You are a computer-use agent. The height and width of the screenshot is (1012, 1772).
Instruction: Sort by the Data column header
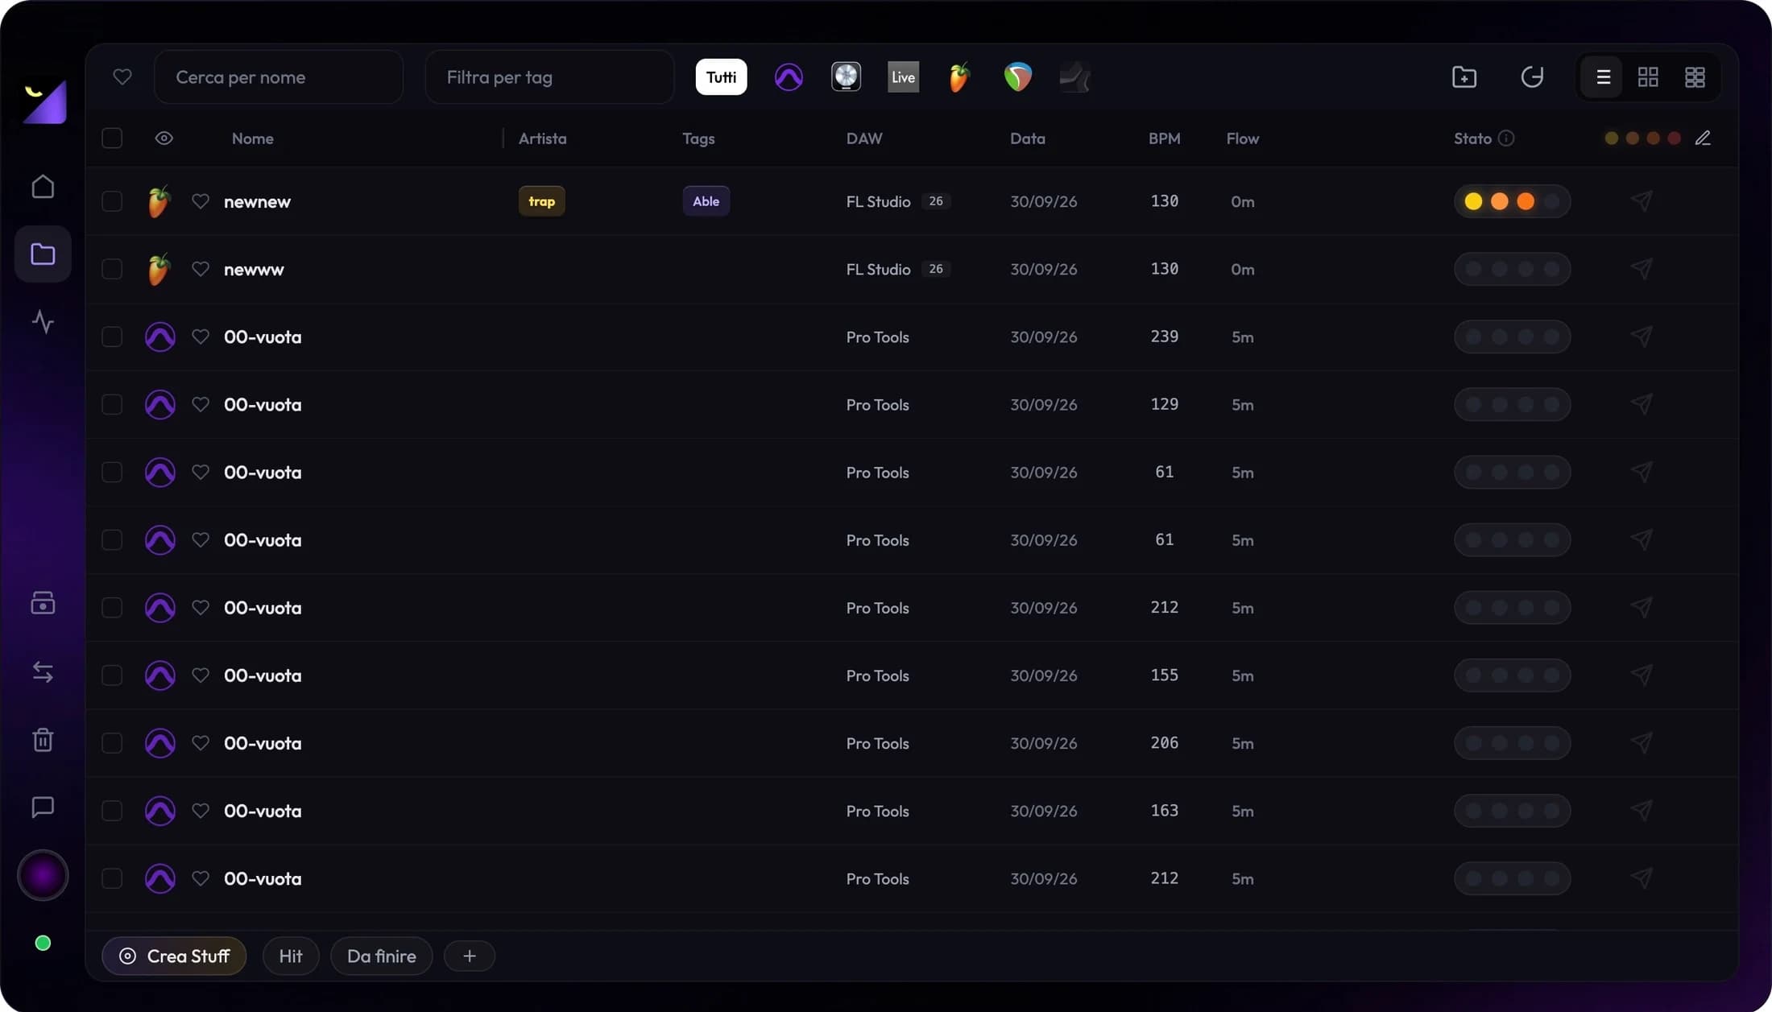(1028, 138)
